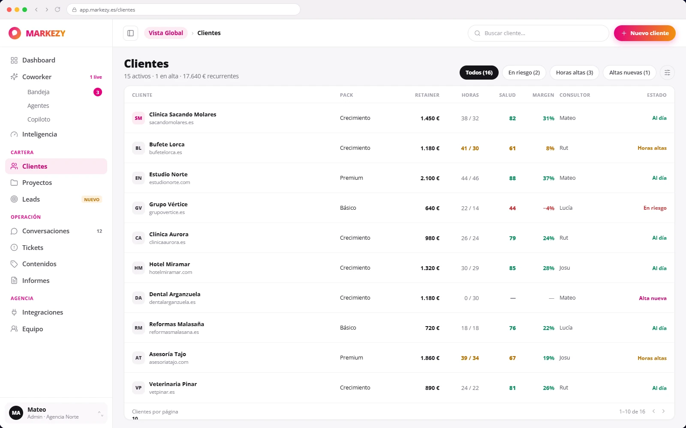
Task: Click the Vista Global breadcrumb
Action: point(165,33)
